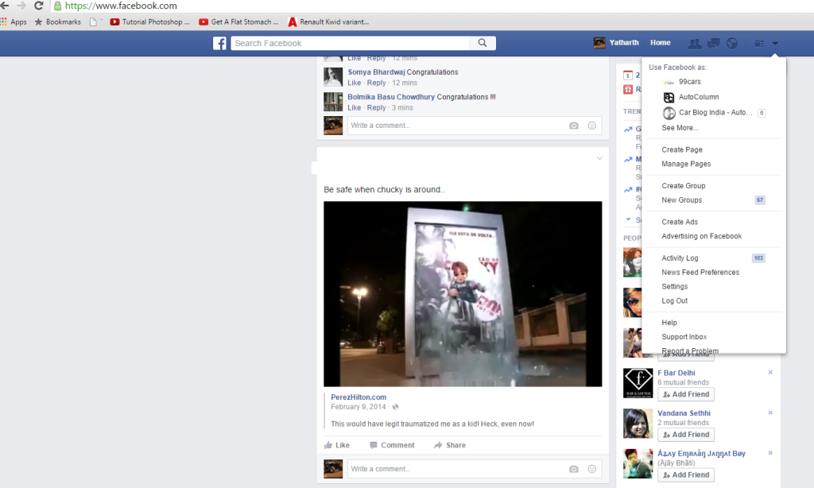
Task: Like the Chucky video post
Action: tap(337, 445)
